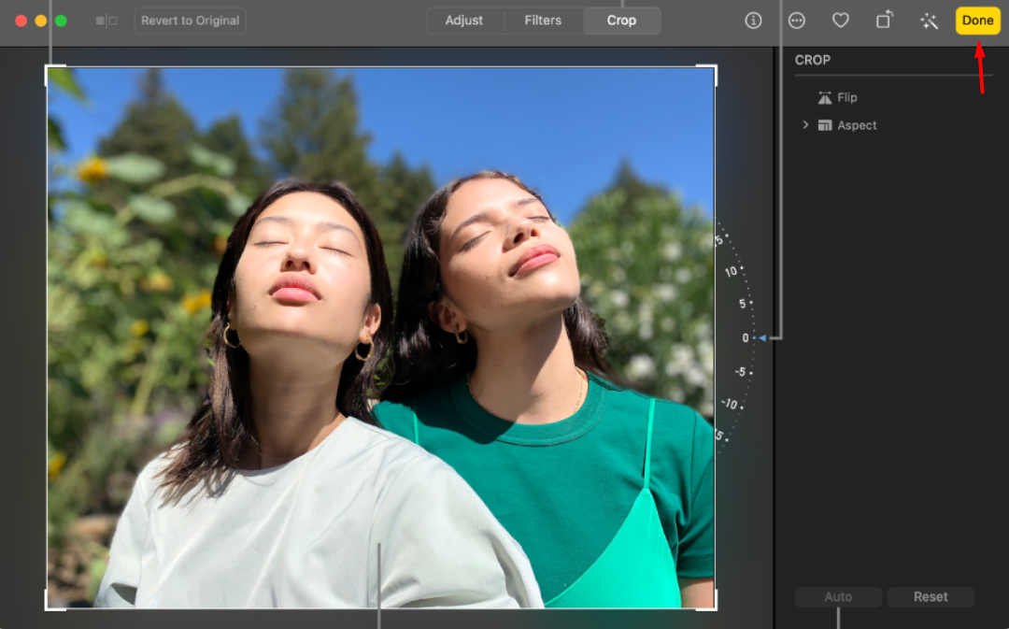
Task: Apply auto-enhance with the magic wand
Action: pyautogui.click(x=929, y=21)
